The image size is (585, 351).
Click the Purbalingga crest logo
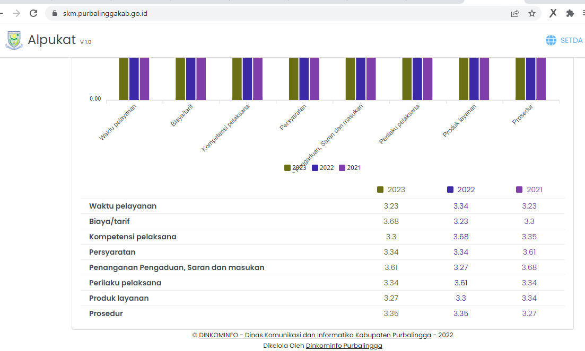[14, 40]
